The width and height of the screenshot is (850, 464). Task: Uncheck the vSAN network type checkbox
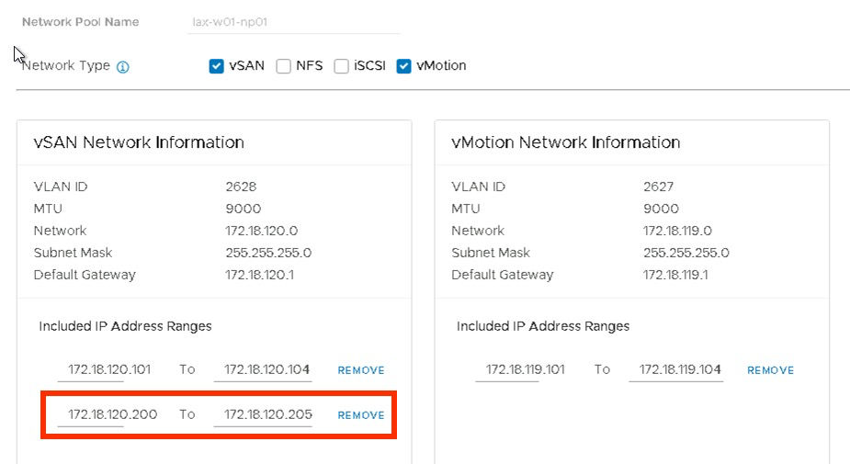[x=217, y=66]
